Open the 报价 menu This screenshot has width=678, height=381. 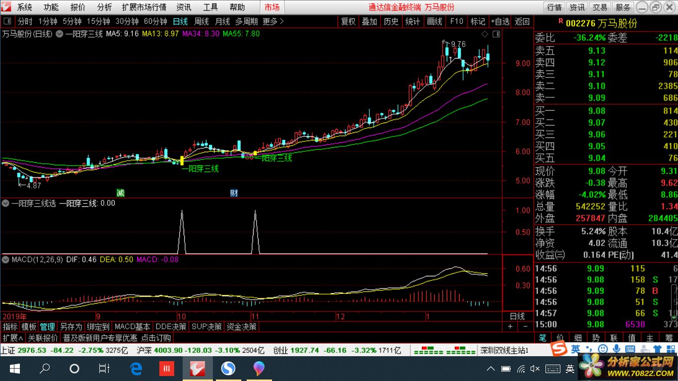77,7
